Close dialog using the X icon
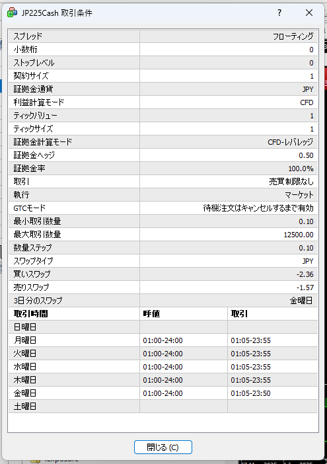Screen dimensions: 327x464 [x=309, y=13]
